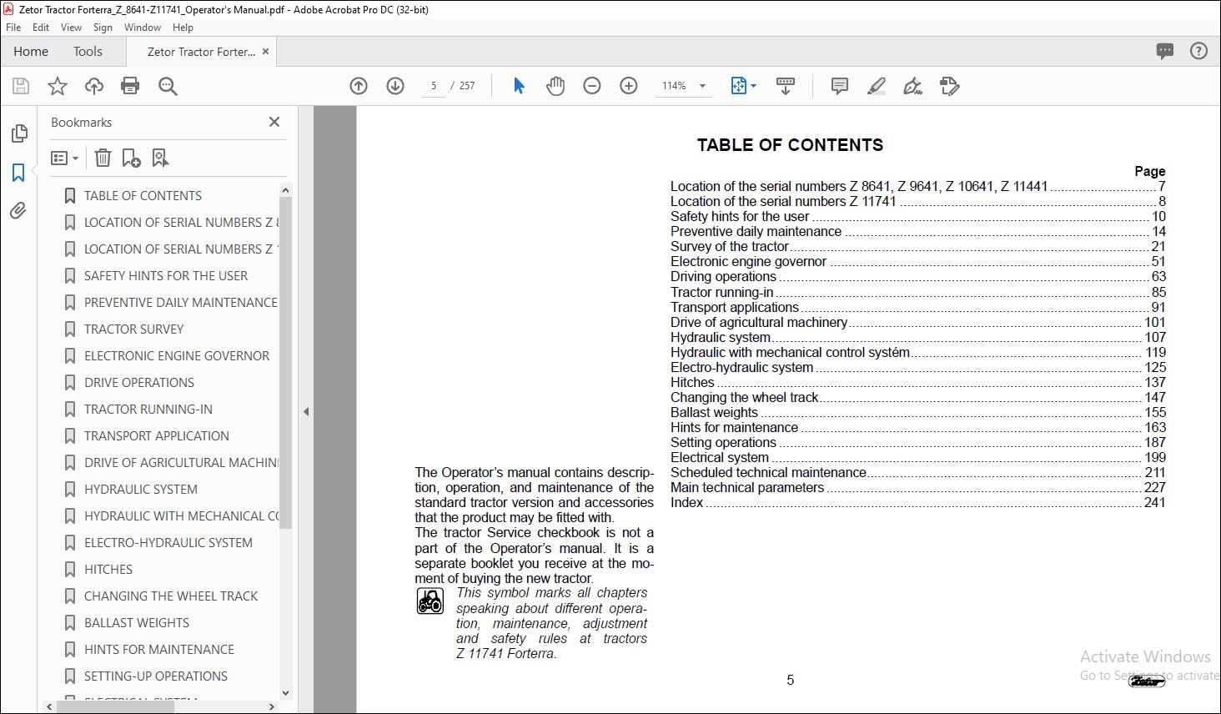Open the File menu
Viewport: 1221px width, 714px height.
click(x=13, y=28)
